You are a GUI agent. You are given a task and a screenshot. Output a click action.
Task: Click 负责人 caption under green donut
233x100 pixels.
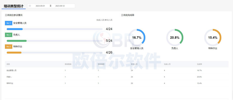tap(175, 48)
